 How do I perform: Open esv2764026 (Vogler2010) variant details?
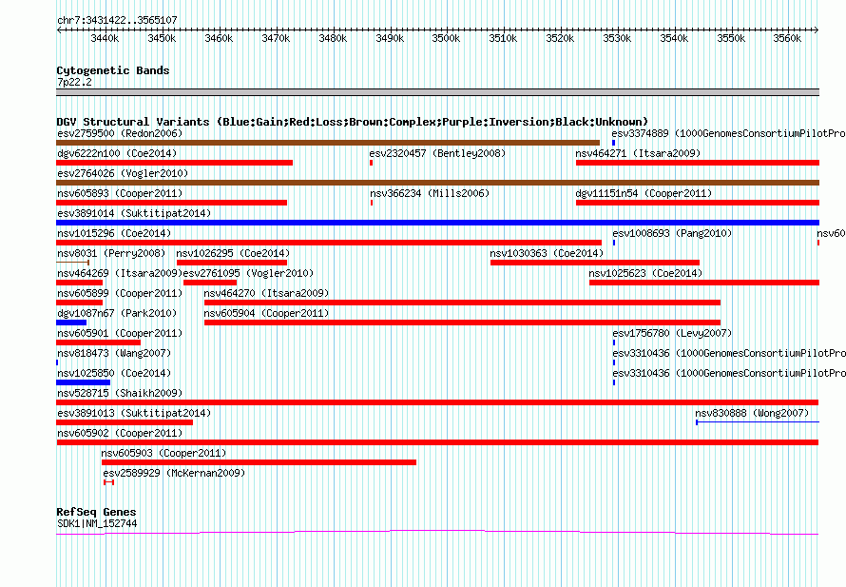click(x=123, y=173)
